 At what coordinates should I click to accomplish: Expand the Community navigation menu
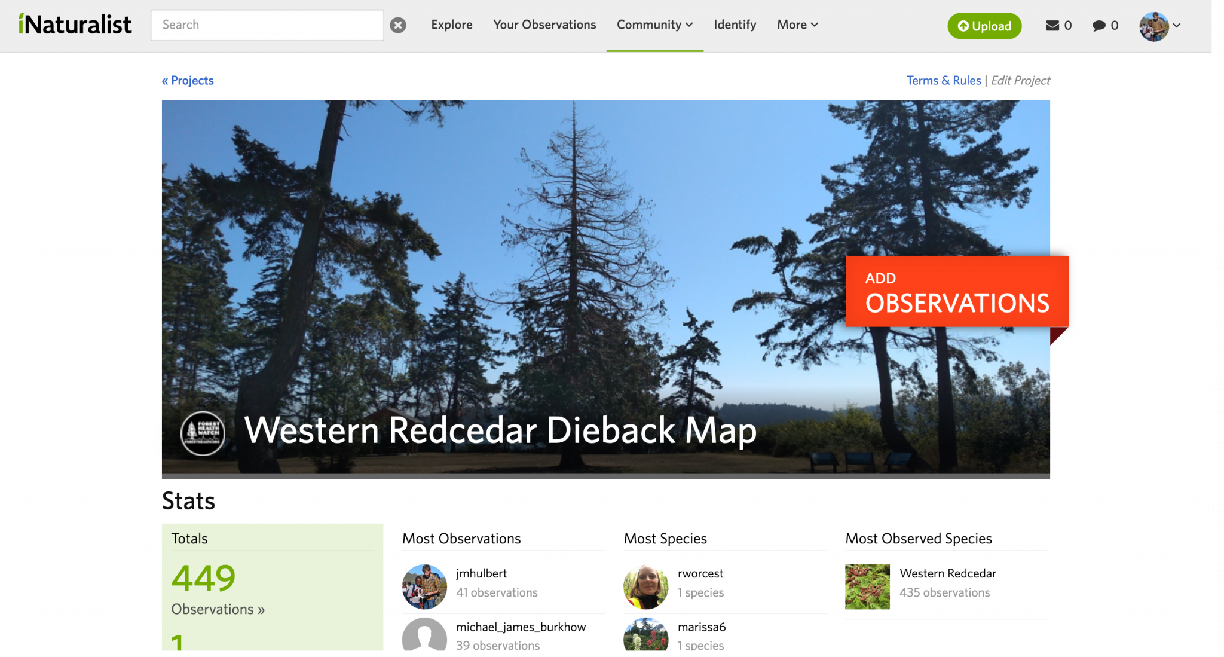pyautogui.click(x=654, y=25)
